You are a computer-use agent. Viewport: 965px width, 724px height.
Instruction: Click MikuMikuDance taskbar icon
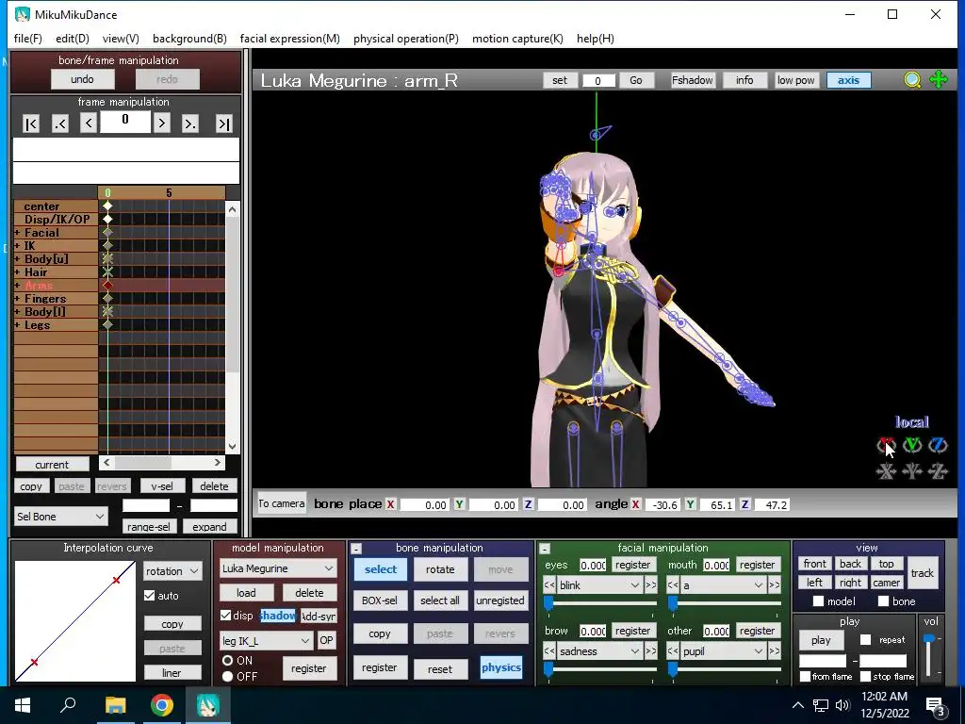point(208,705)
